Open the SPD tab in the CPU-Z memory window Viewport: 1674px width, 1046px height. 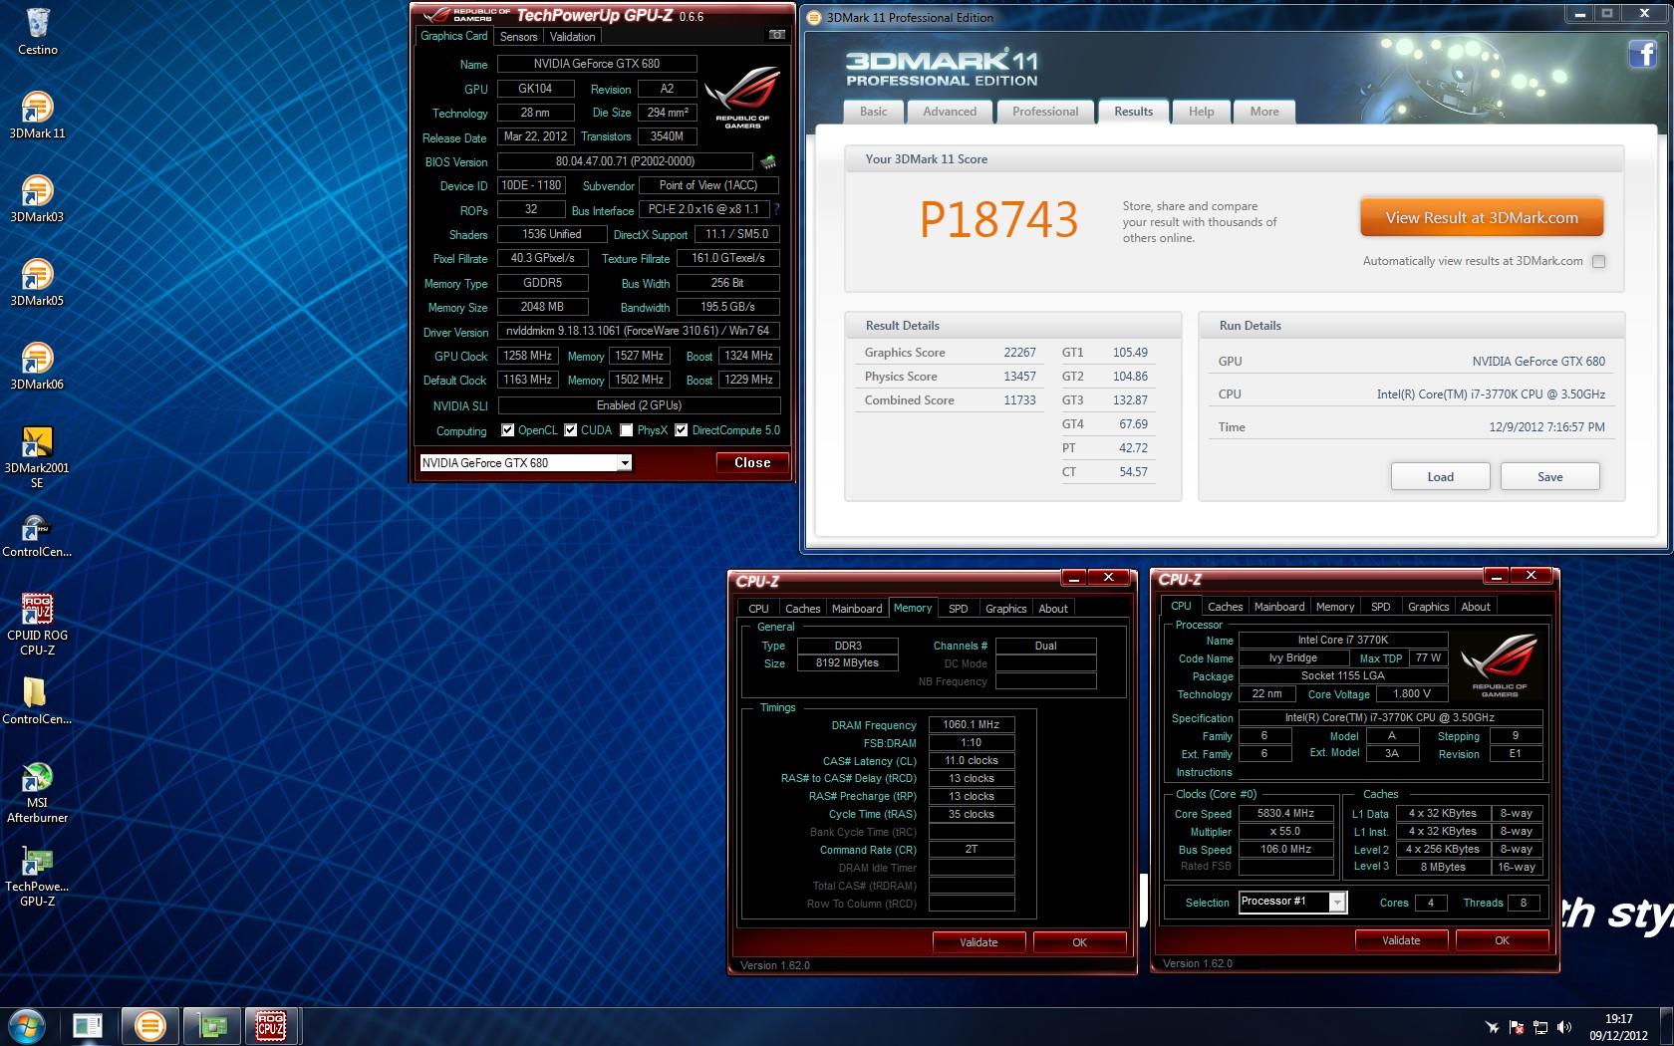pos(959,609)
